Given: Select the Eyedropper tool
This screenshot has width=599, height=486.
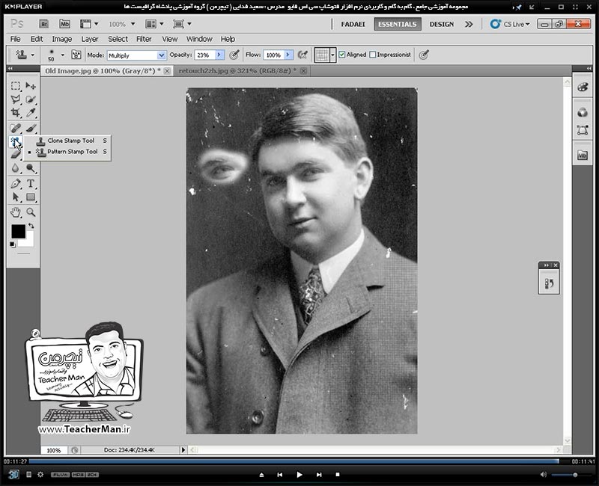Looking at the screenshot, I should pos(31,113).
